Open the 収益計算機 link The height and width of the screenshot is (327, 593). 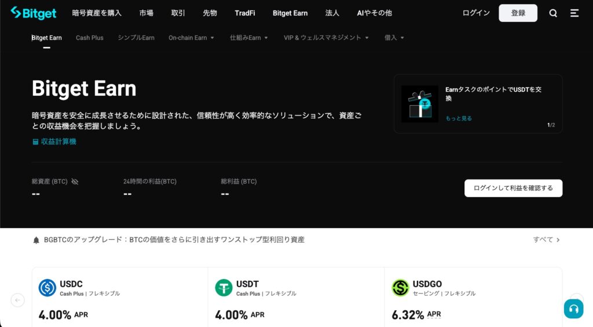click(58, 142)
